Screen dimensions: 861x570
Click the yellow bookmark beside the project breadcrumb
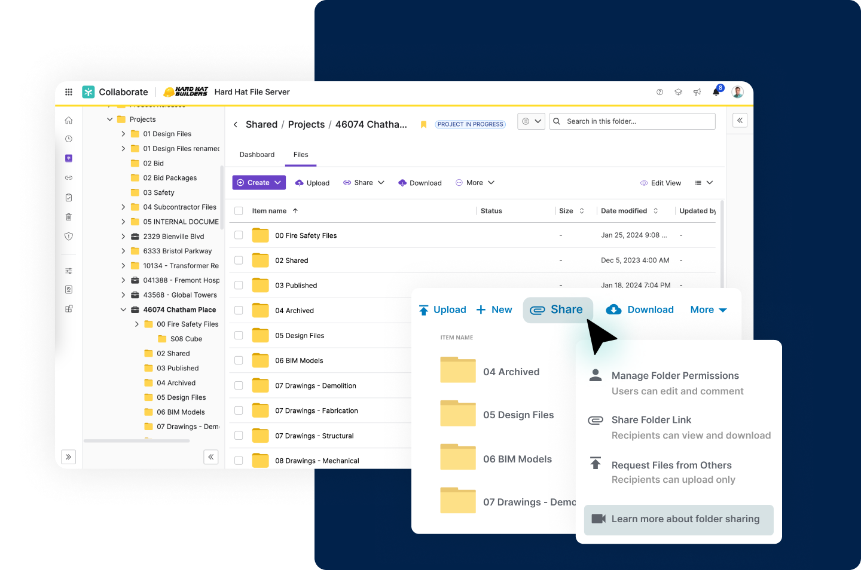tap(423, 124)
